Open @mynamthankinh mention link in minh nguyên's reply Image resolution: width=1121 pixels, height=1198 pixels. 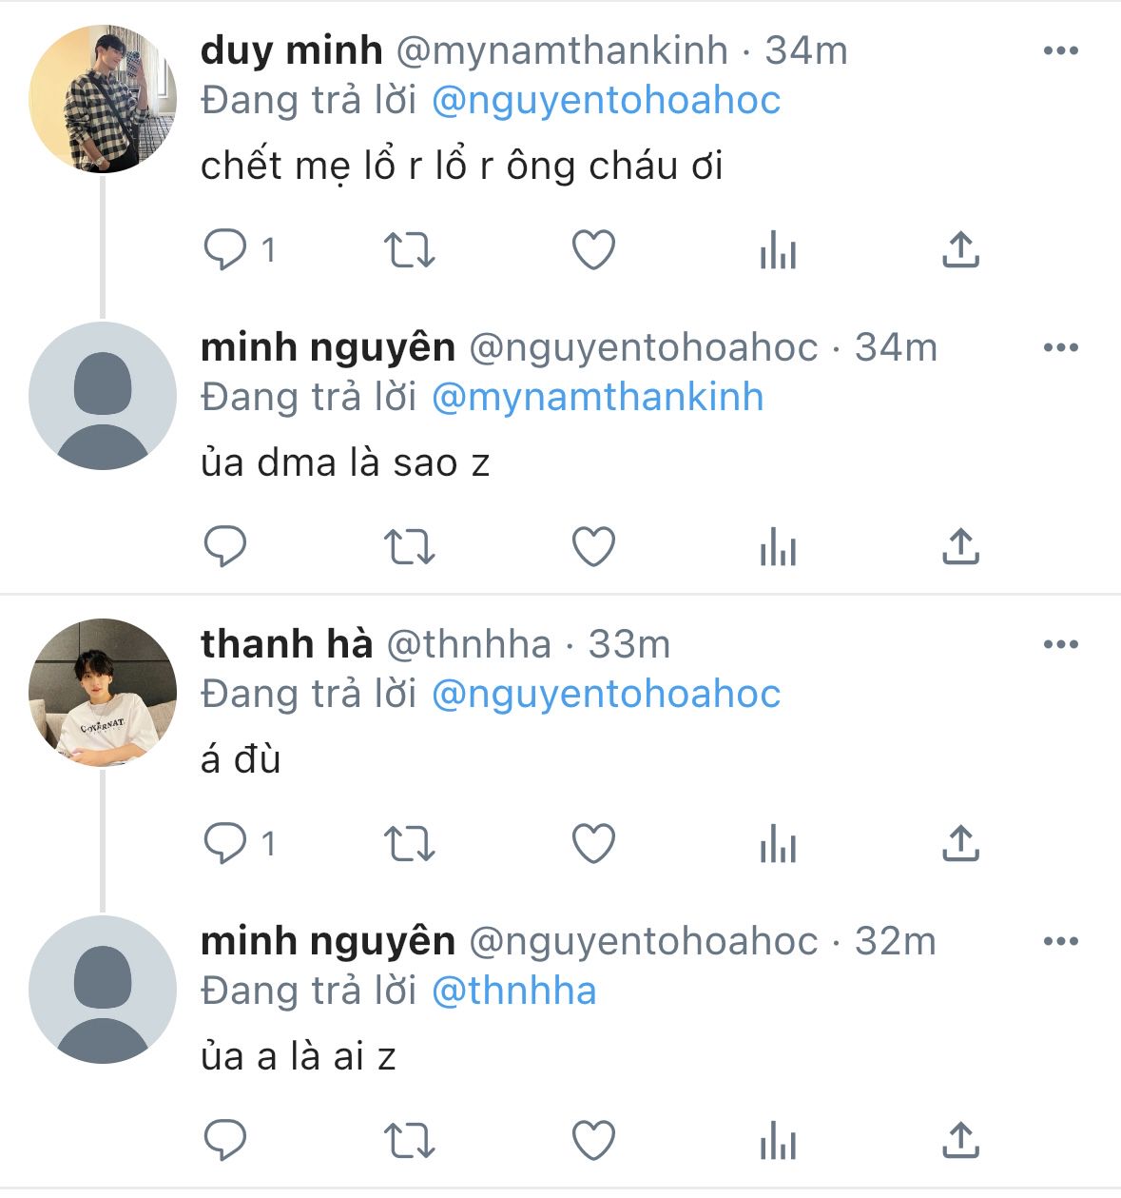click(x=597, y=398)
